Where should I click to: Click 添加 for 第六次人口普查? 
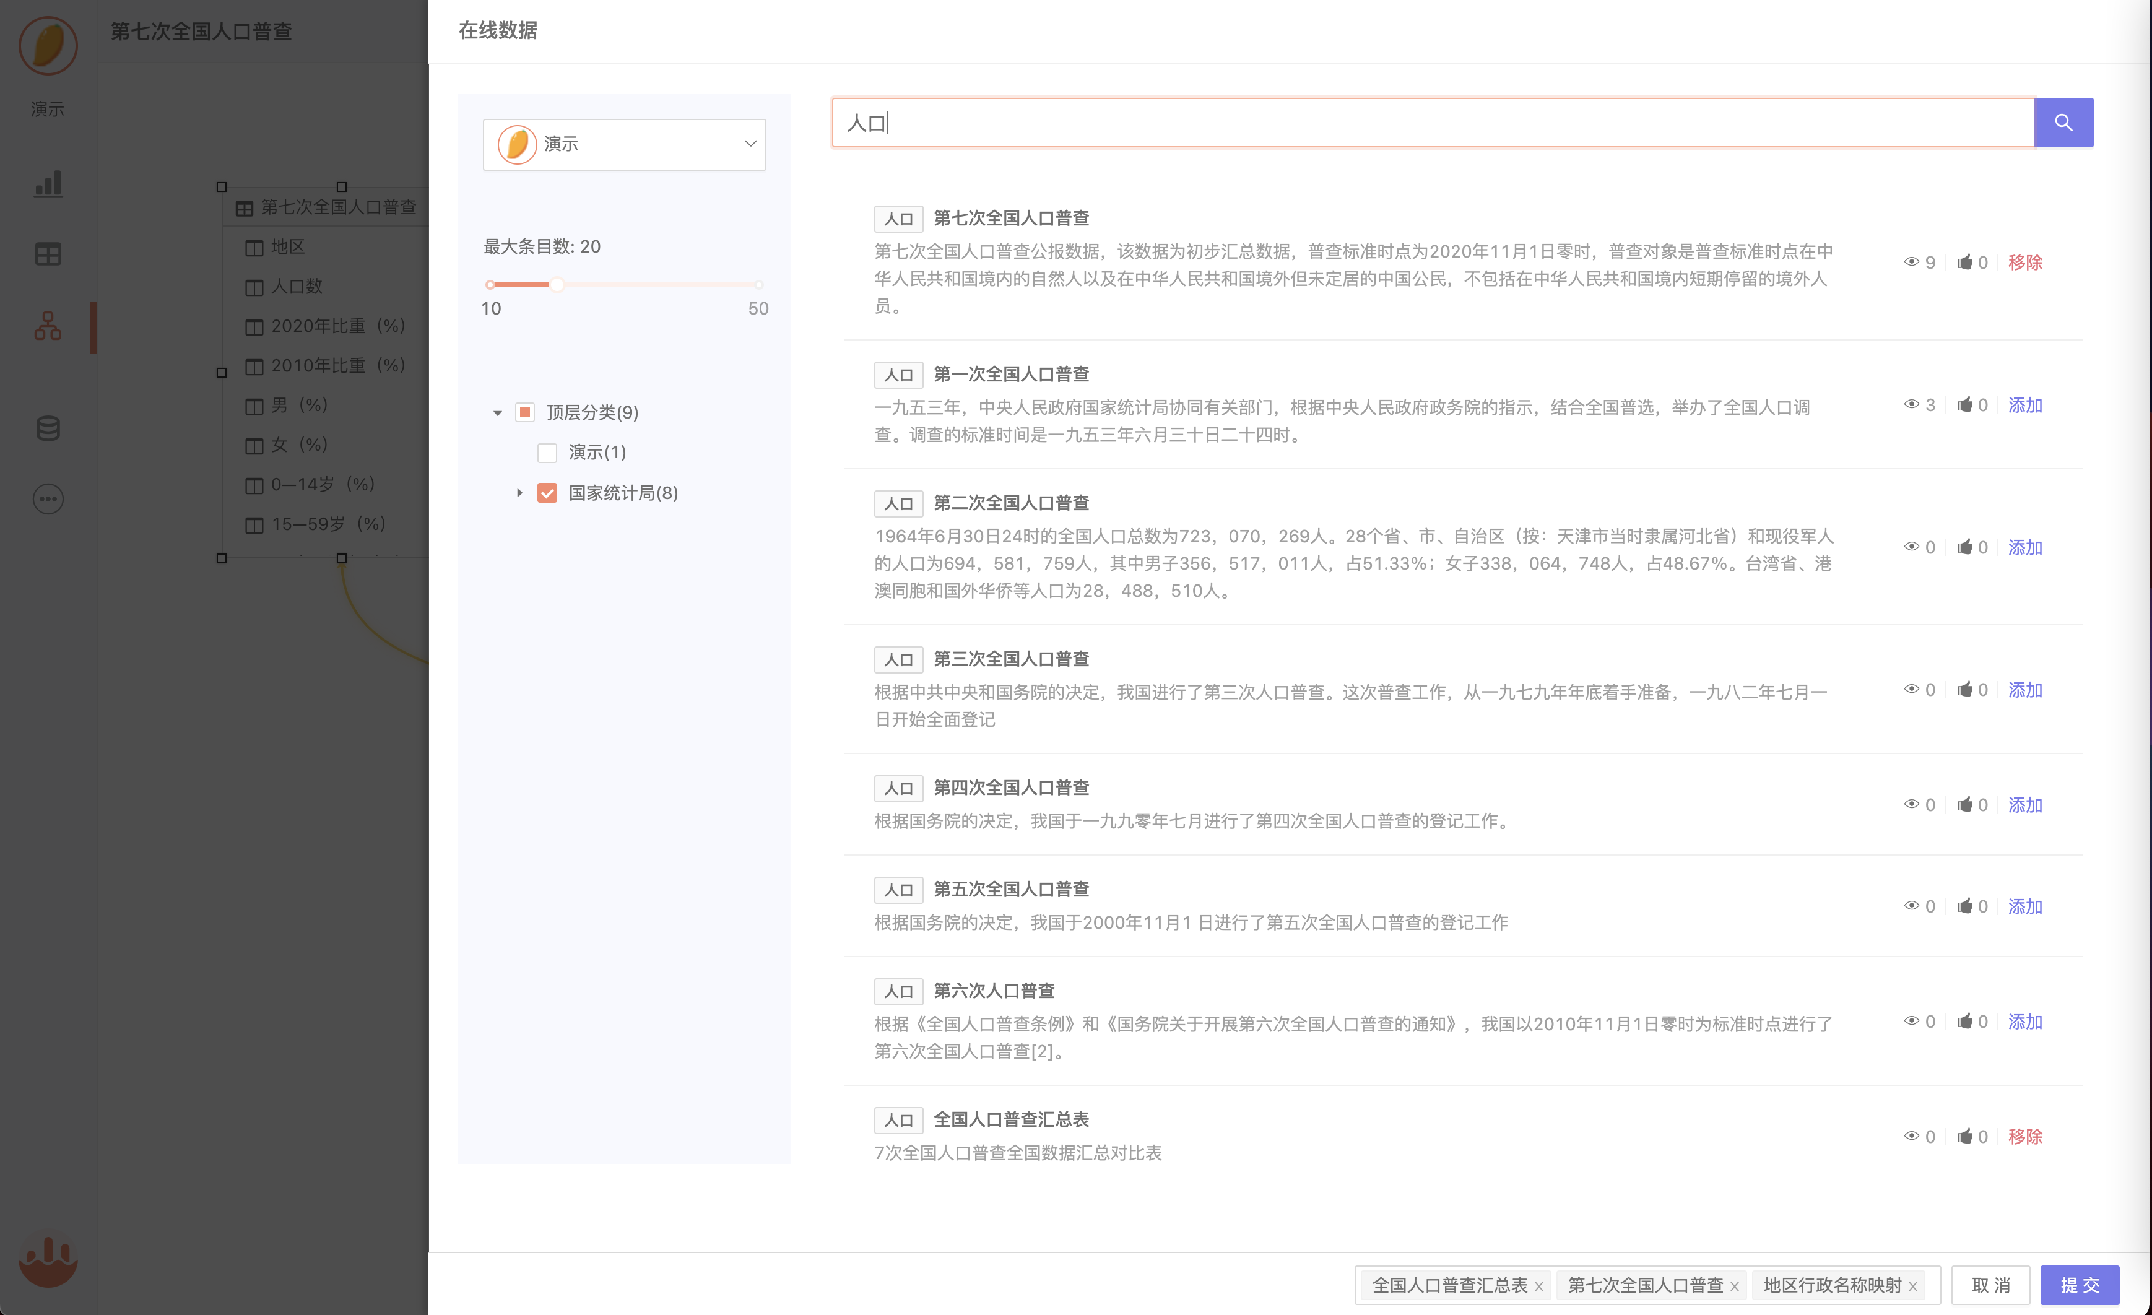point(2024,1021)
